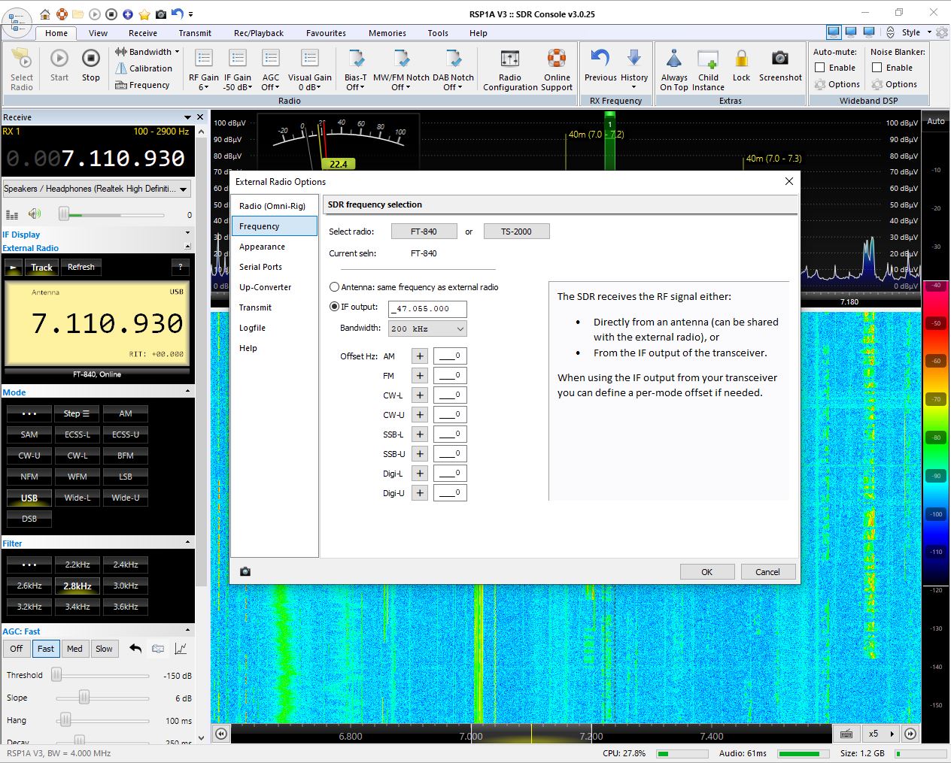Click the Stop radio icon in ribbon
Screen dimensions: 951x763
pos(90,59)
